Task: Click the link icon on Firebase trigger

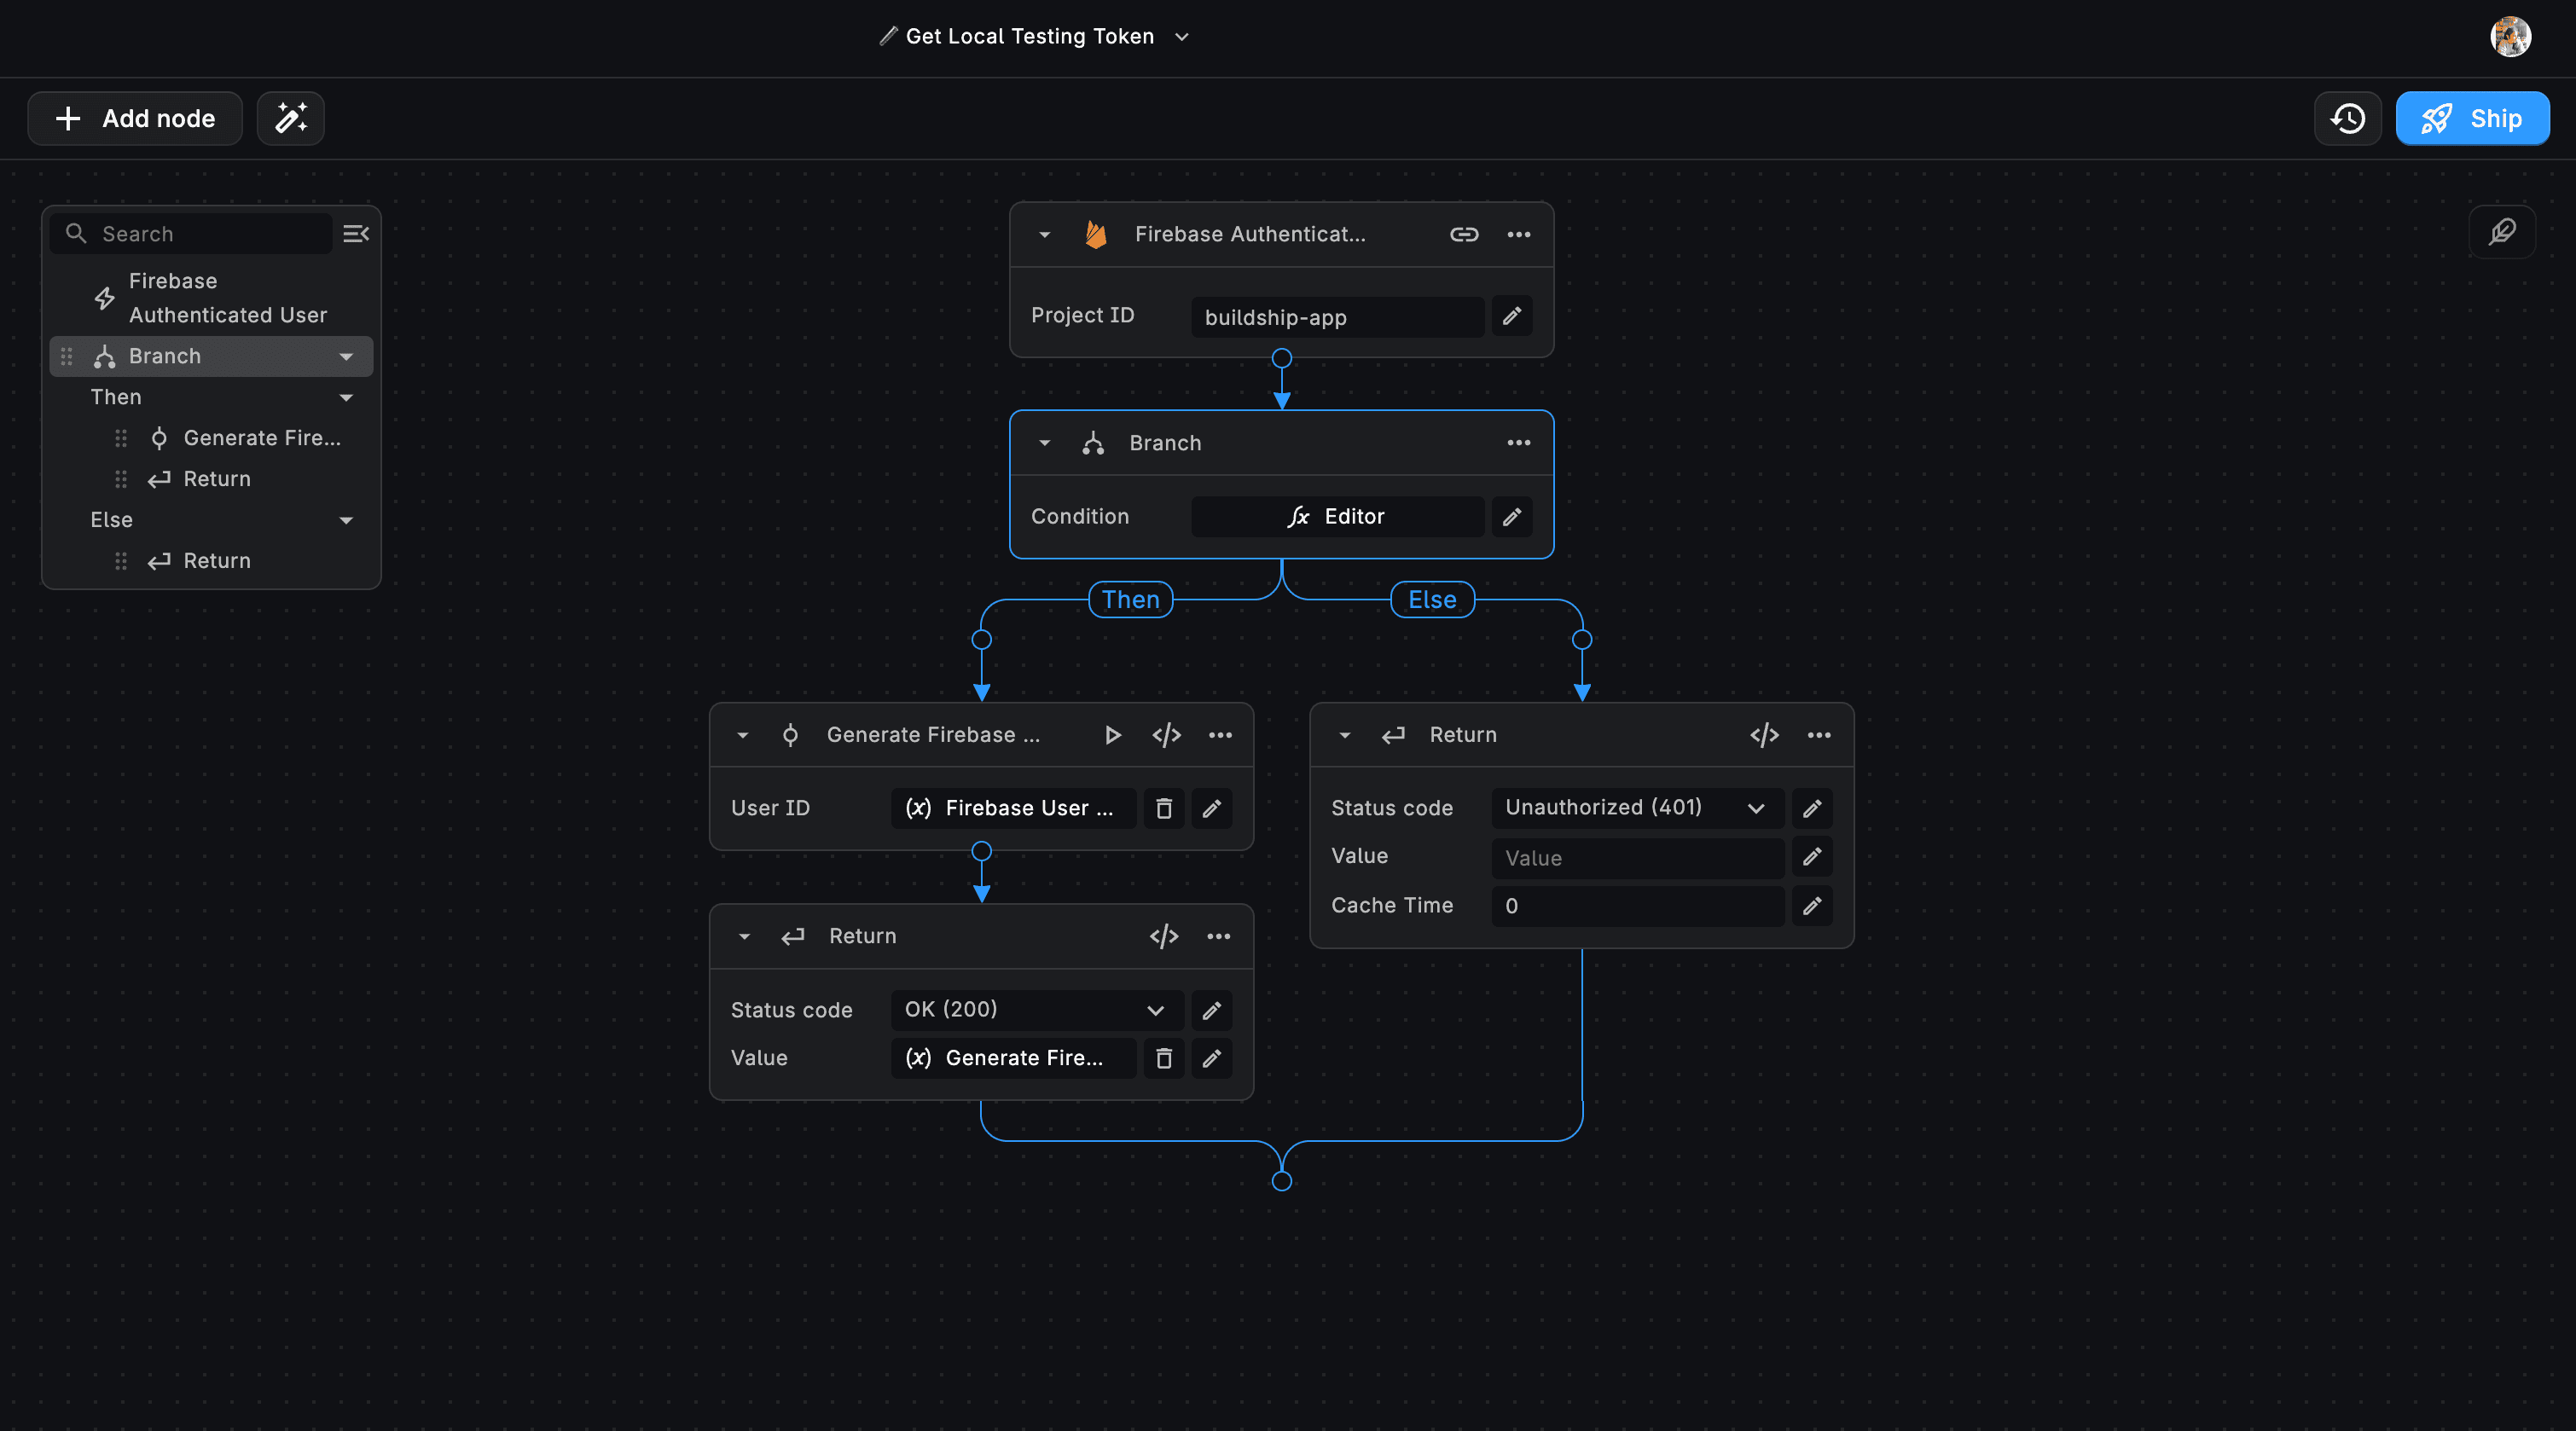Action: coord(1464,235)
